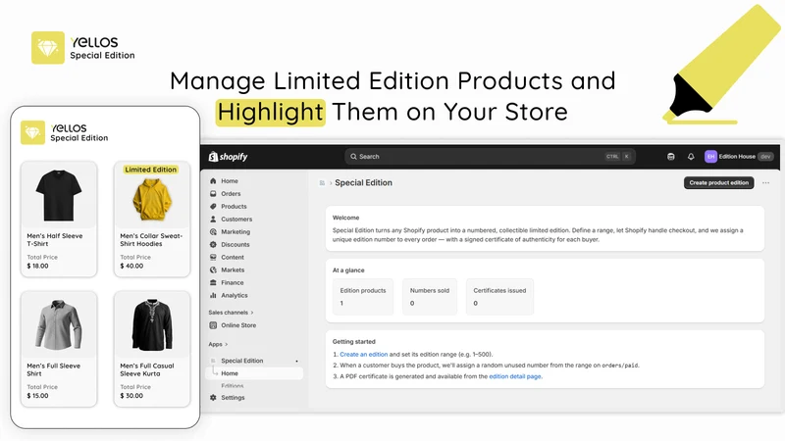Viewport: 785px width, 441px height.
Task: Click the $ 40.00 hoodie price
Action: 131,266
